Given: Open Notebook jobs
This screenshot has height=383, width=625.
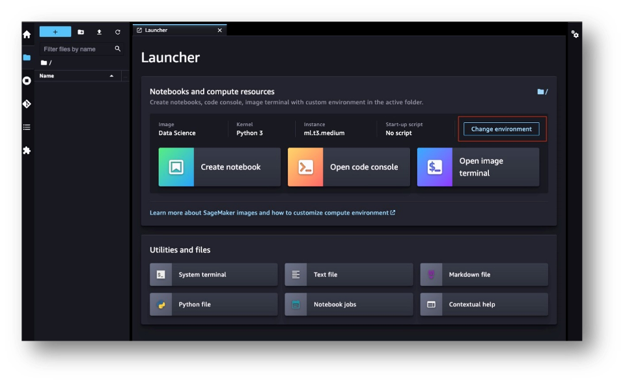Looking at the screenshot, I should click(x=349, y=304).
